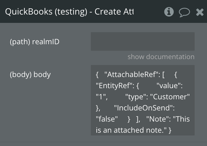Click the panel title "QuickBooks (testing)"
Viewport: 207px width, 146px height.
click(46, 12)
